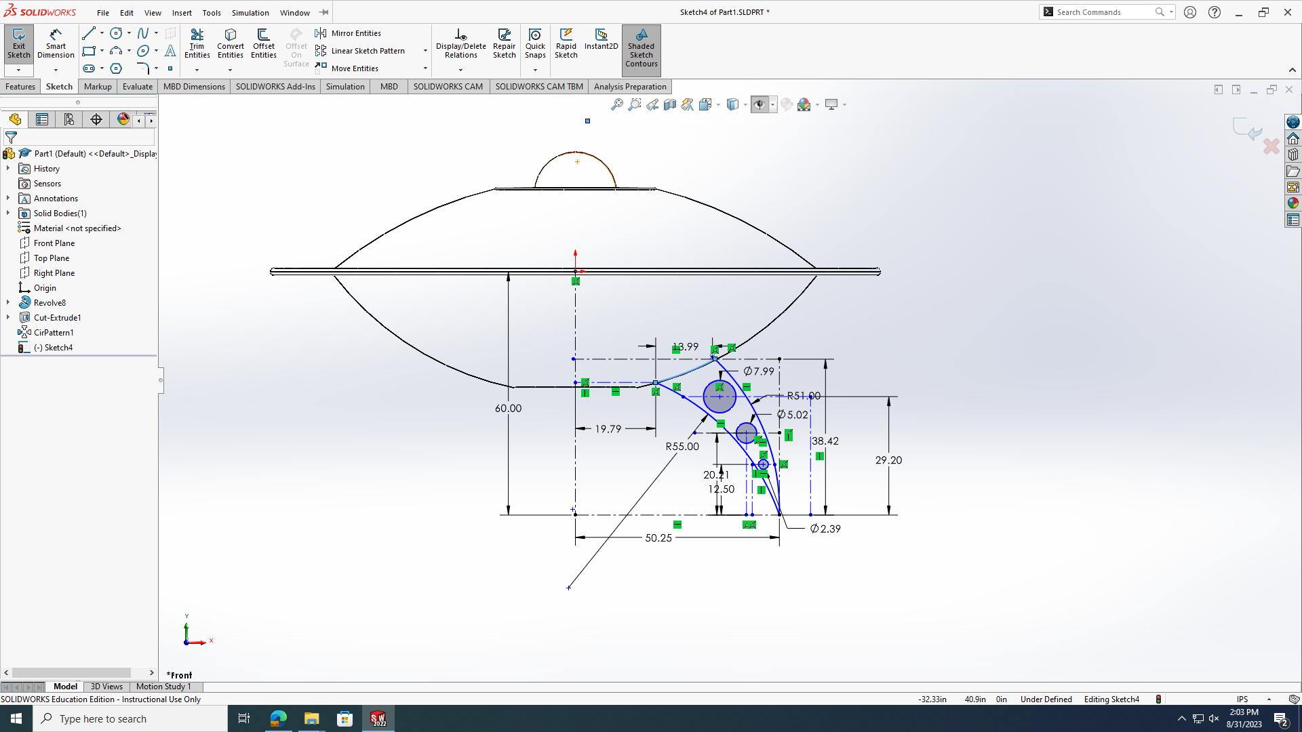1302x732 pixels.
Task: Switch to the Motion Study 1 tab
Action: coord(163,687)
